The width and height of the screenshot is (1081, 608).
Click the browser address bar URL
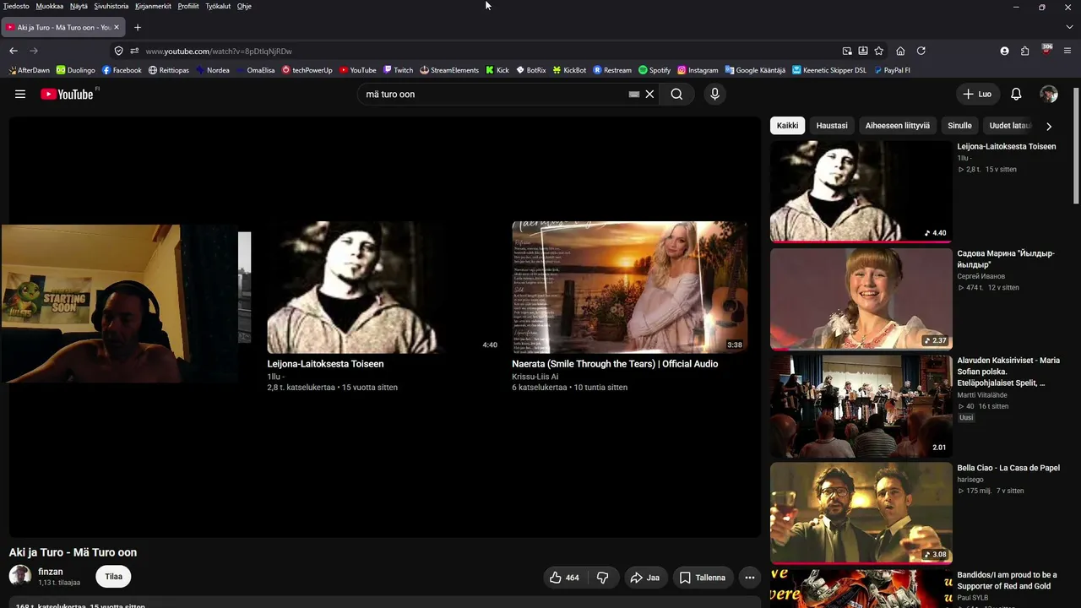[219, 51]
